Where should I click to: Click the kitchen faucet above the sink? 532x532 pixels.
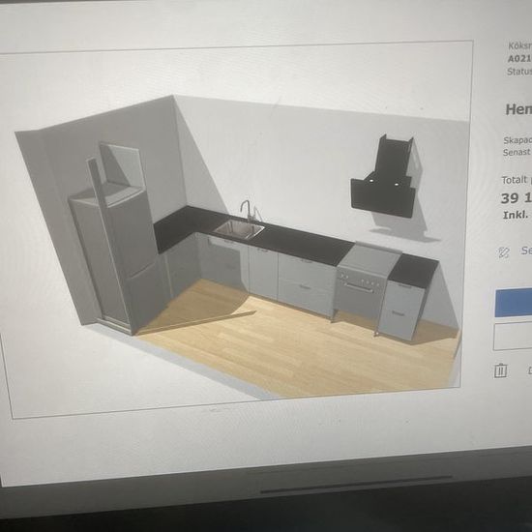coord(247,210)
